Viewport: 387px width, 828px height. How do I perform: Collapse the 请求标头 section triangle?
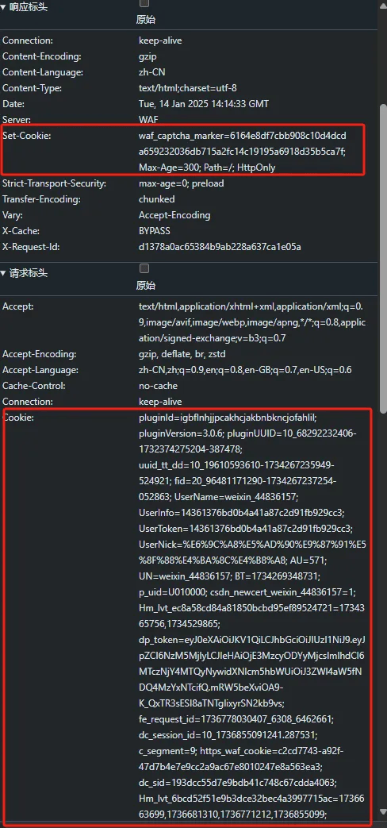pyautogui.click(x=4, y=274)
